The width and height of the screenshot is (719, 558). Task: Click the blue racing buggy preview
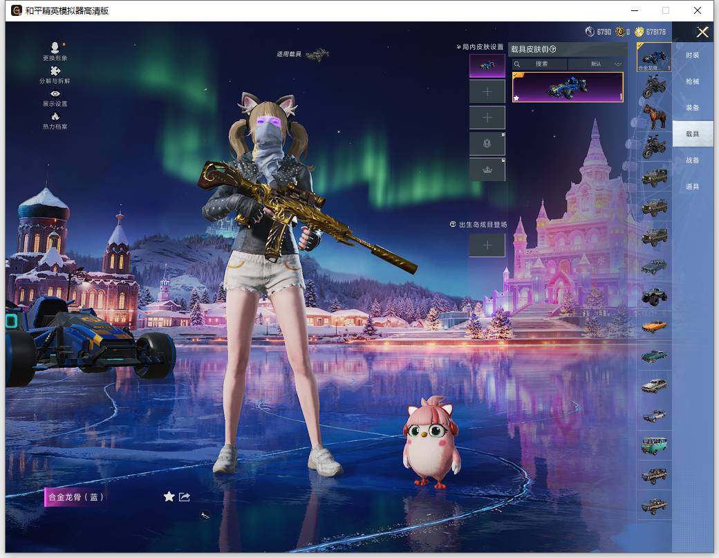coord(91,341)
